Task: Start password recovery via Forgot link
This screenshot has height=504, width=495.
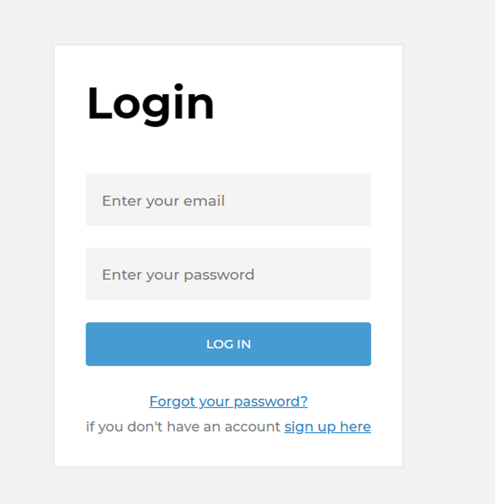Action: point(228,401)
